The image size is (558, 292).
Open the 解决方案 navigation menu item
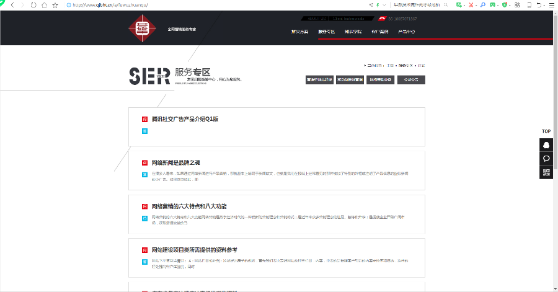[299, 32]
